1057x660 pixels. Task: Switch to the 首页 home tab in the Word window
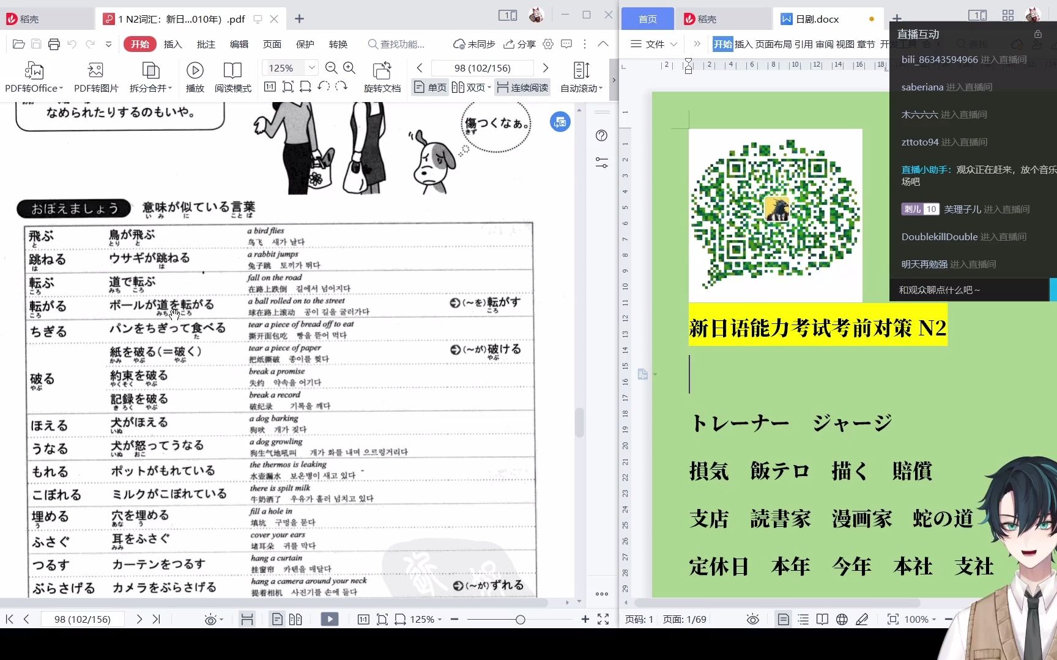(x=647, y=19)
